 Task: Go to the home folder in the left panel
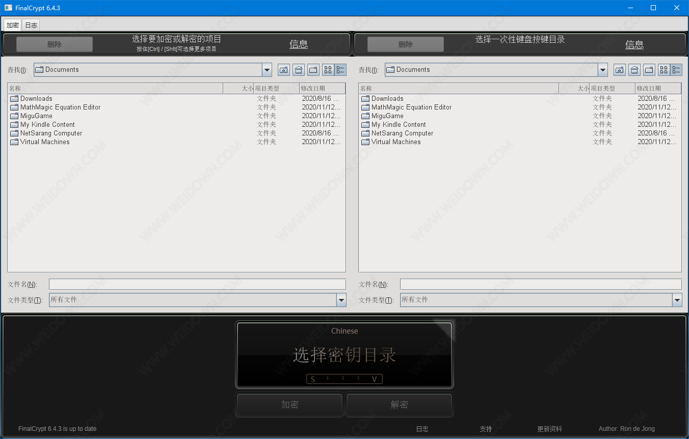299,70
